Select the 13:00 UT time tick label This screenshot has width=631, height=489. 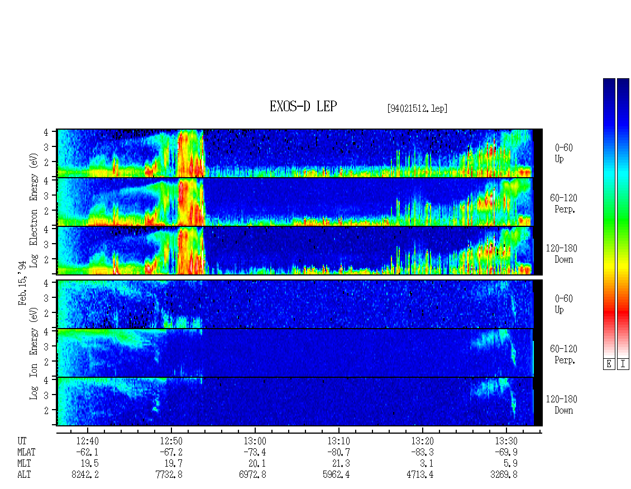255,441
